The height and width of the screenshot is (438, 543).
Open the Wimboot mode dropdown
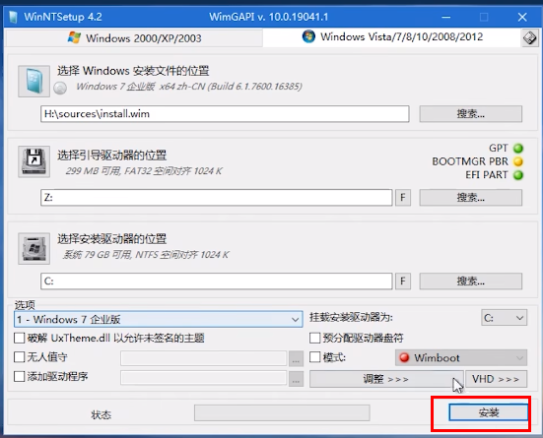tap(461, 357)
